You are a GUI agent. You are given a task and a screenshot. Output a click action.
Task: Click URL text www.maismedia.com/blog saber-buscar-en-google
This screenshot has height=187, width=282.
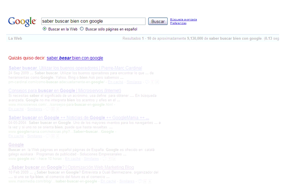coord(53,181)
